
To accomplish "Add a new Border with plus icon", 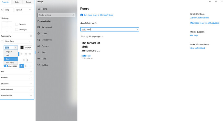I will 31,78.
